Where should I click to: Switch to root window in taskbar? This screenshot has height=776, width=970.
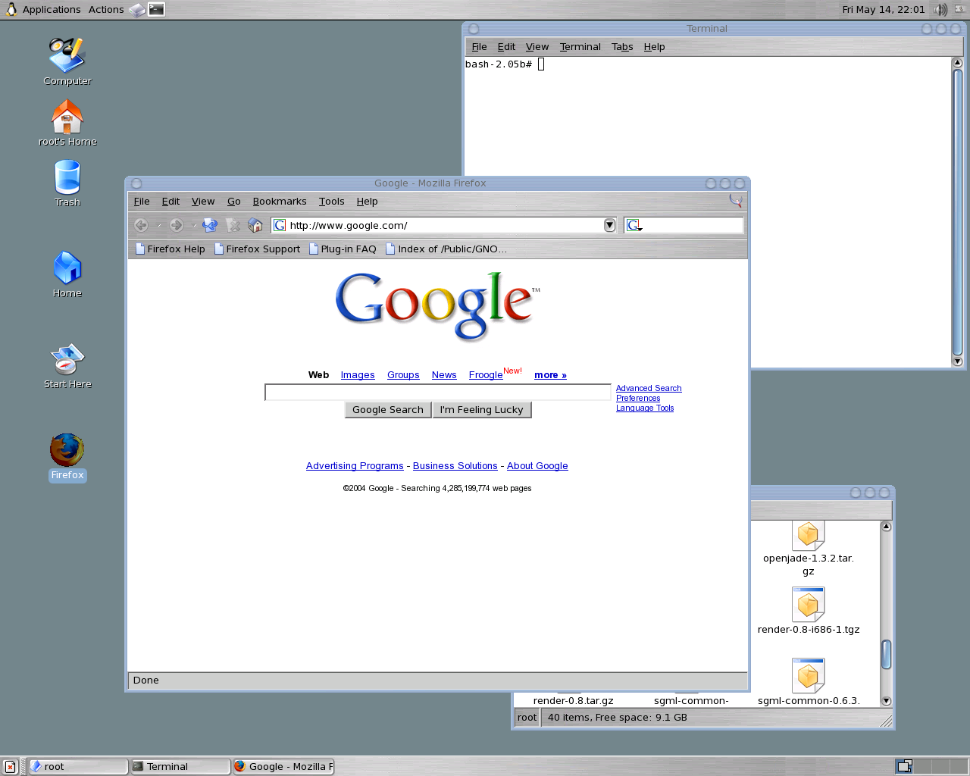coord(77,766)
